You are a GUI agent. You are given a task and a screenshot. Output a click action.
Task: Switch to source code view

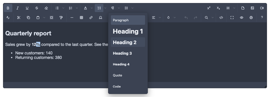click(x=221, y=18)
